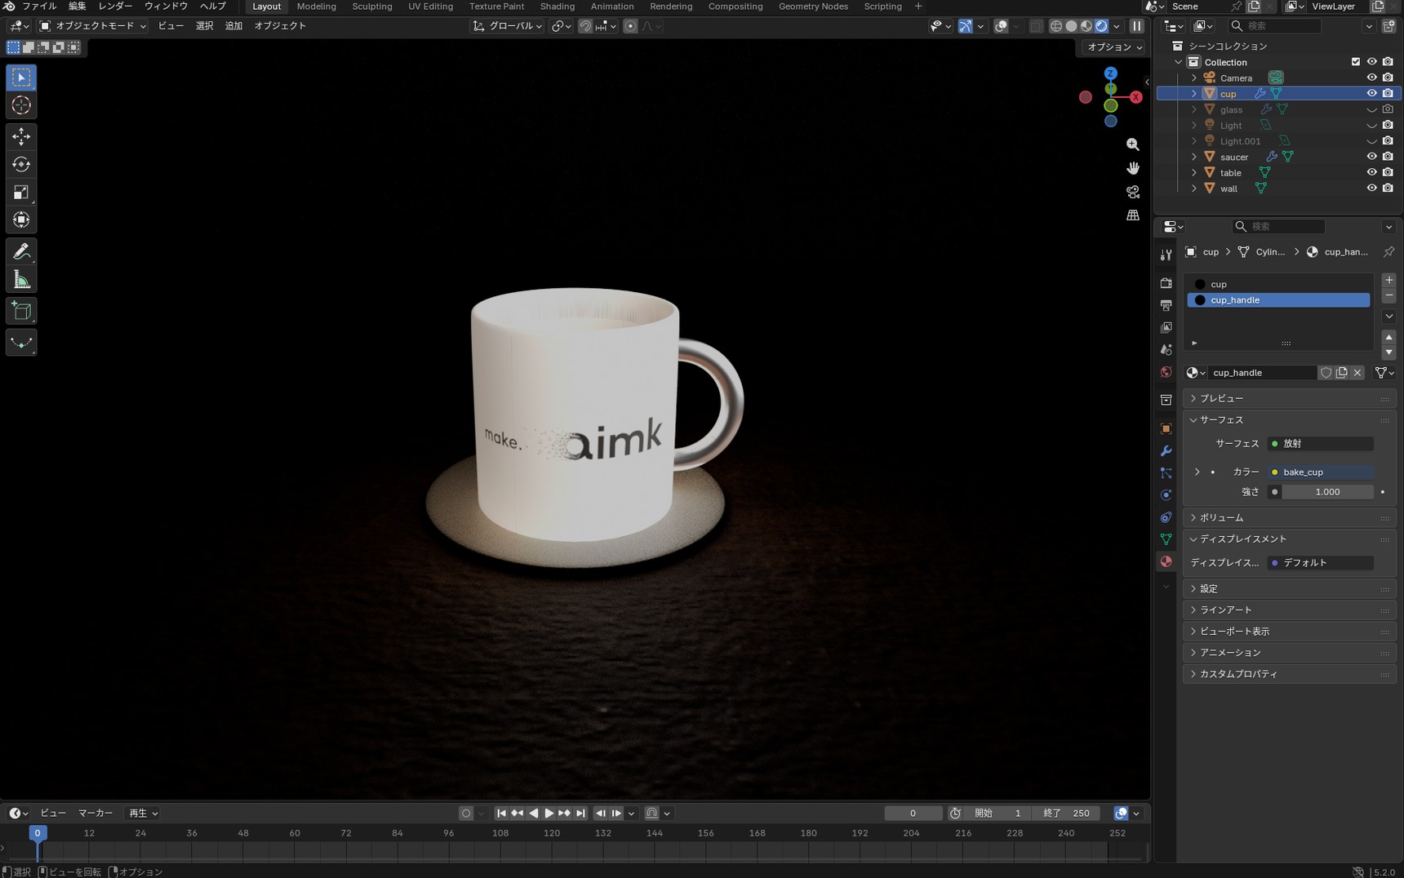Screen dimensions: 1404x878
Task: Add a new material slot with plus
Action: coord(1388,281)
